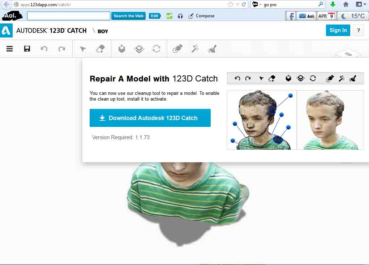
Task: Click the Top view cube face
Action: tap(348, 54)
